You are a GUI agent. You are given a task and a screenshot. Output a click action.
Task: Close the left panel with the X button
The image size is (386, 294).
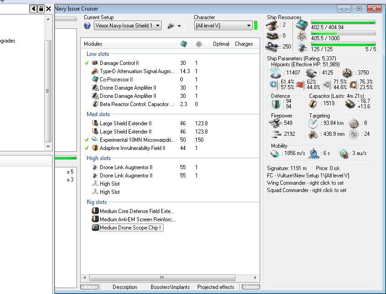click(x=49, y=9)
